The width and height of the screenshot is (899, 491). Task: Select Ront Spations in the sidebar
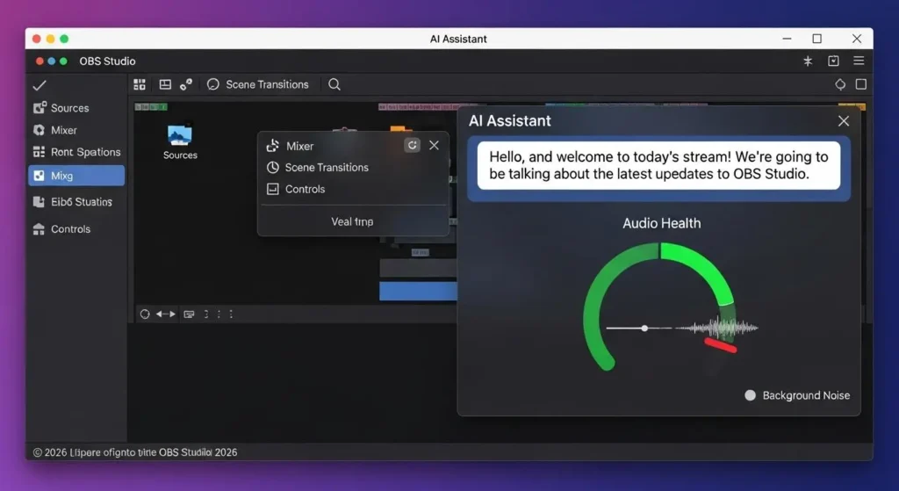point(77,152)
